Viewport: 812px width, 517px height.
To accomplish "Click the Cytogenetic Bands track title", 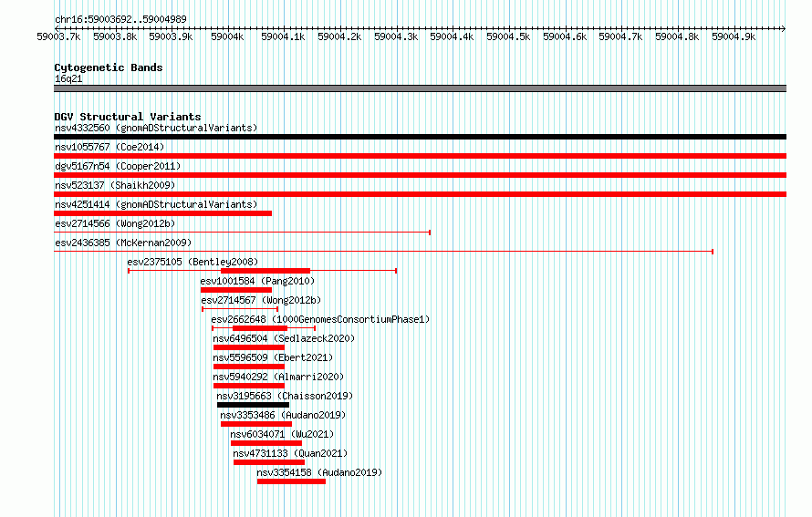I will [x=109, y=67].
